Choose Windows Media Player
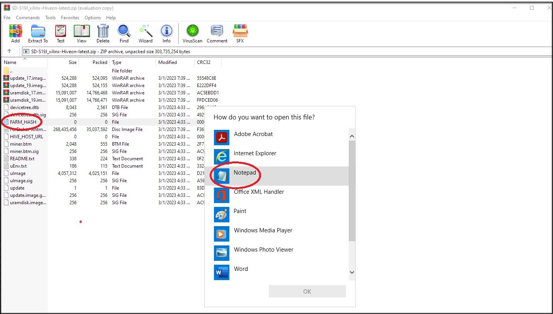 coord(276,234)
